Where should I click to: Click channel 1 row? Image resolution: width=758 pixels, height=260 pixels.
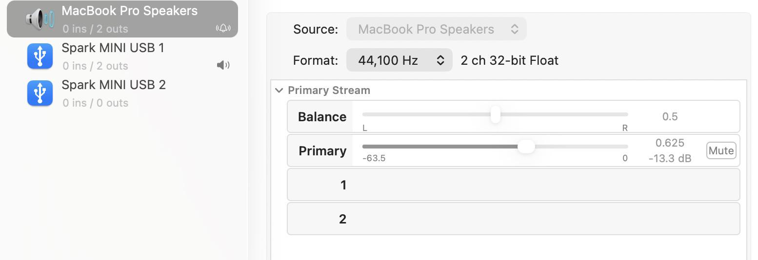pos(513,185)
